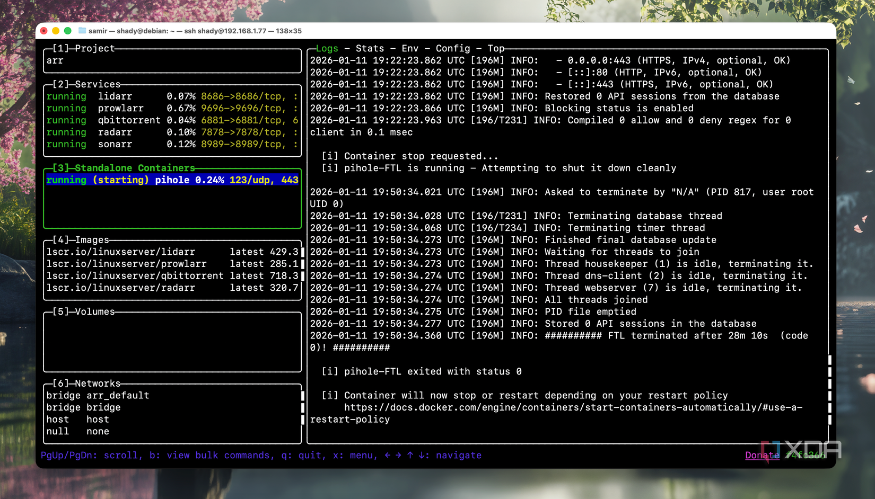Select the sonarr service
The width and height of the screenshot is (875, 499).
click(x=115, y=144)
